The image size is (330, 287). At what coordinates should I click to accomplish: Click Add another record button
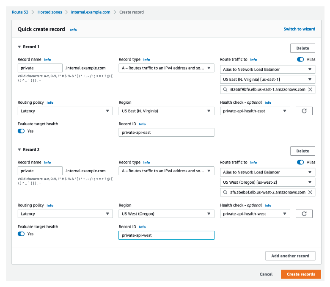pos(290,256)
